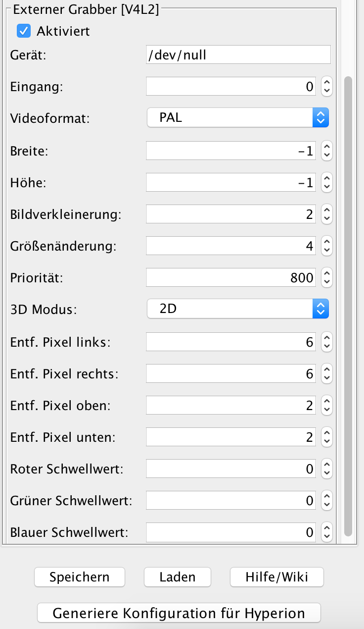Click Generiere Konfiguration für Hyperion
This screenshot has height=629, width=364.
click(x=179, y=613)
